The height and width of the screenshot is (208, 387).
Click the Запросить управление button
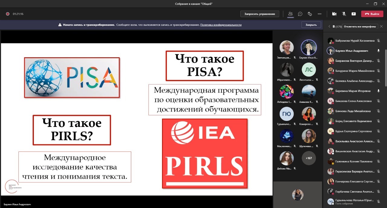[x=260, y=14]
